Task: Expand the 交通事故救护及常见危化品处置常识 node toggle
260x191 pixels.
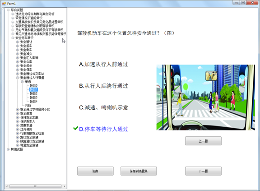Action: click(x=13, y=22)
